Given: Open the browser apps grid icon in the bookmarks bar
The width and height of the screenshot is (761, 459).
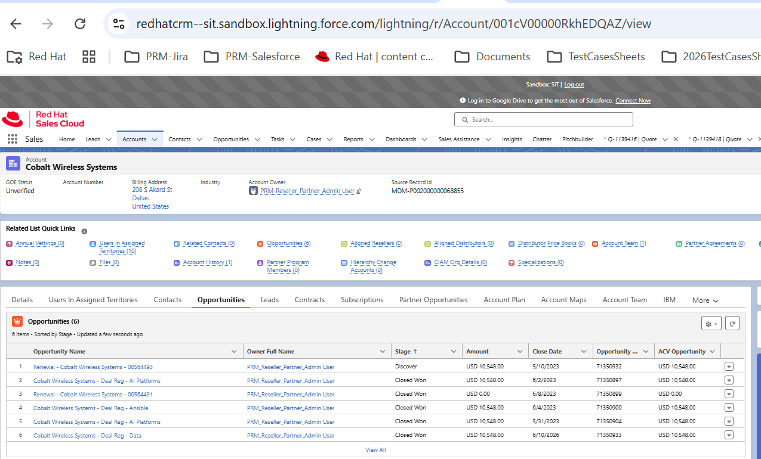Looking at the screenshot, I should pos(89,57).
